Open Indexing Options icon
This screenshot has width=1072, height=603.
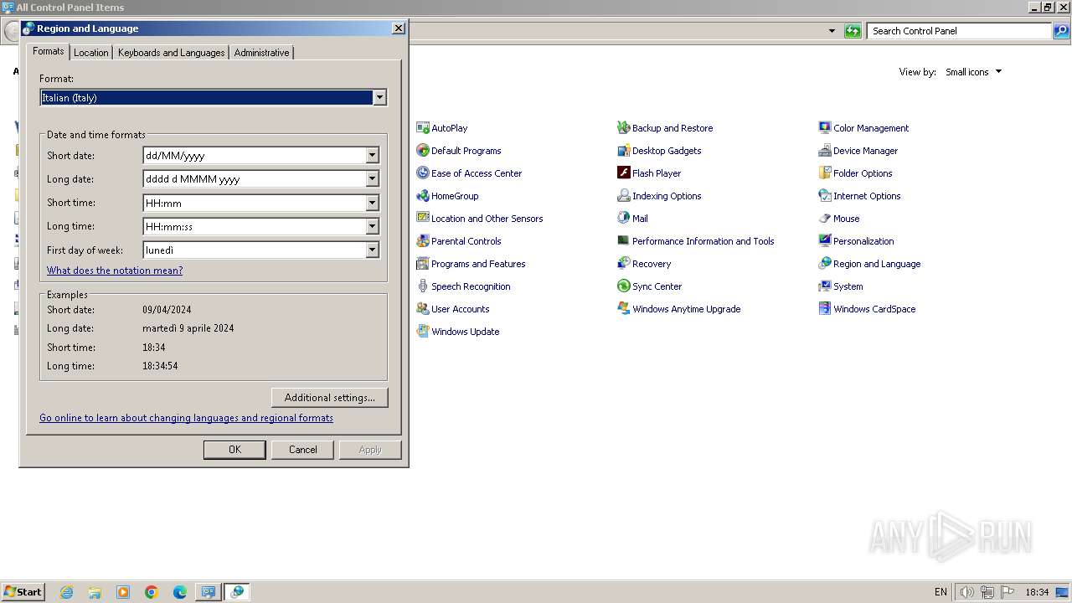(x=659, y=196)
